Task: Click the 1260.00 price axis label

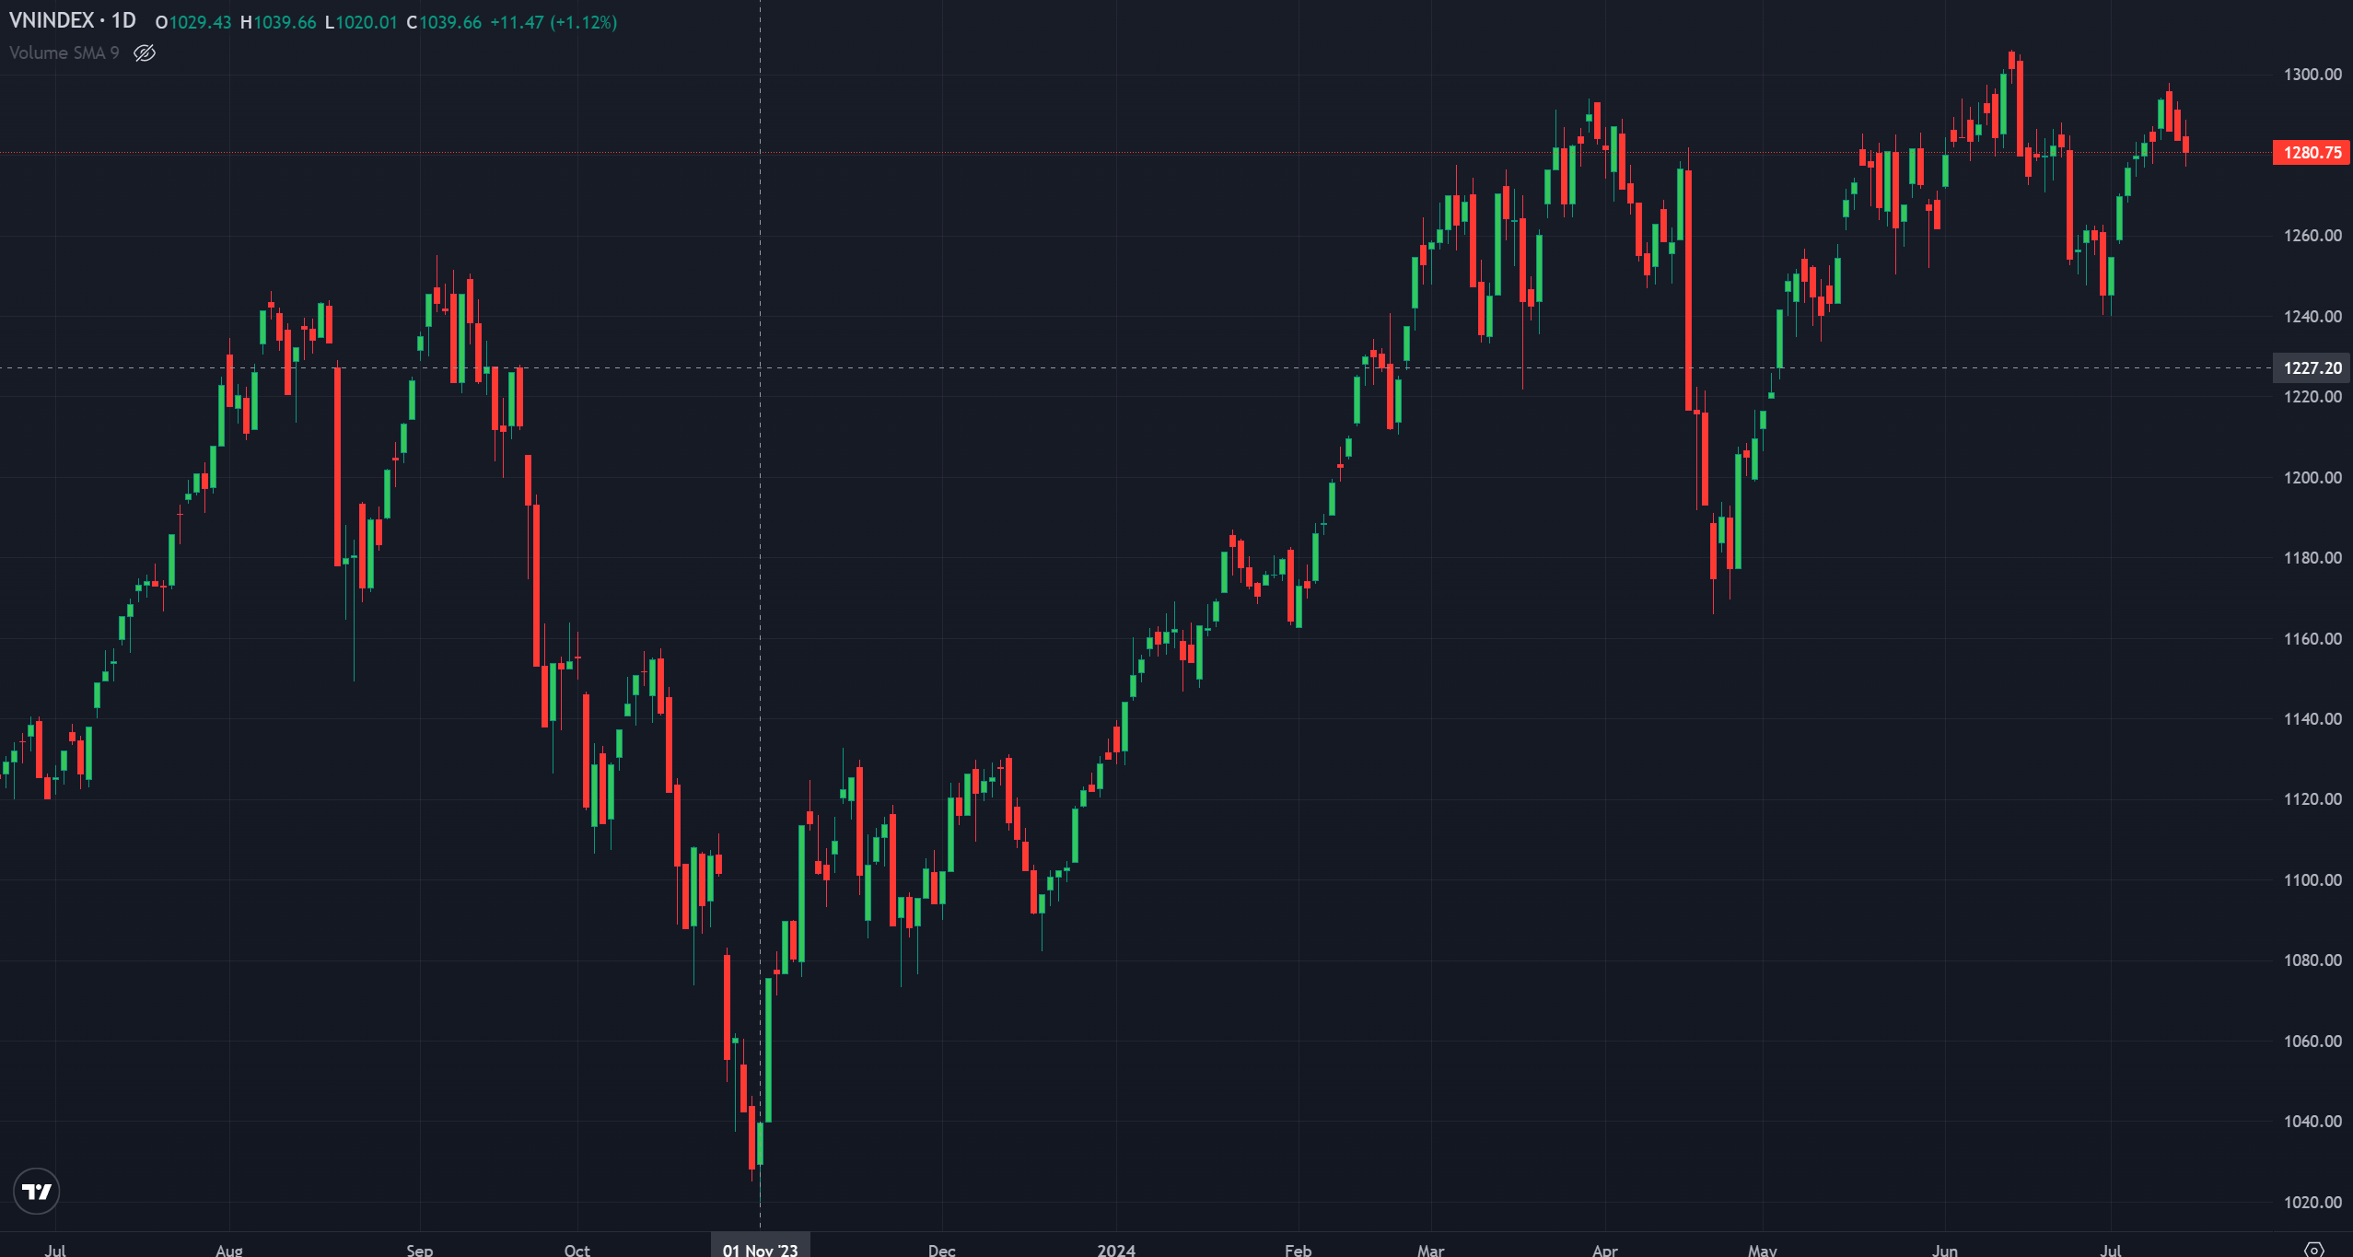Action: [2312, 236]
